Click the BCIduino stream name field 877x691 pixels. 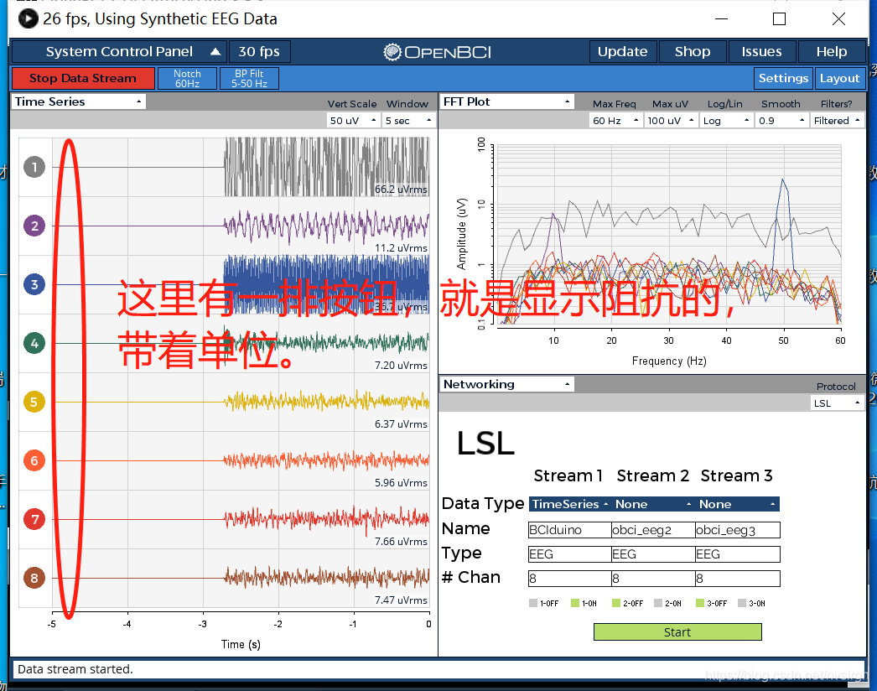(x=569, y=530)
